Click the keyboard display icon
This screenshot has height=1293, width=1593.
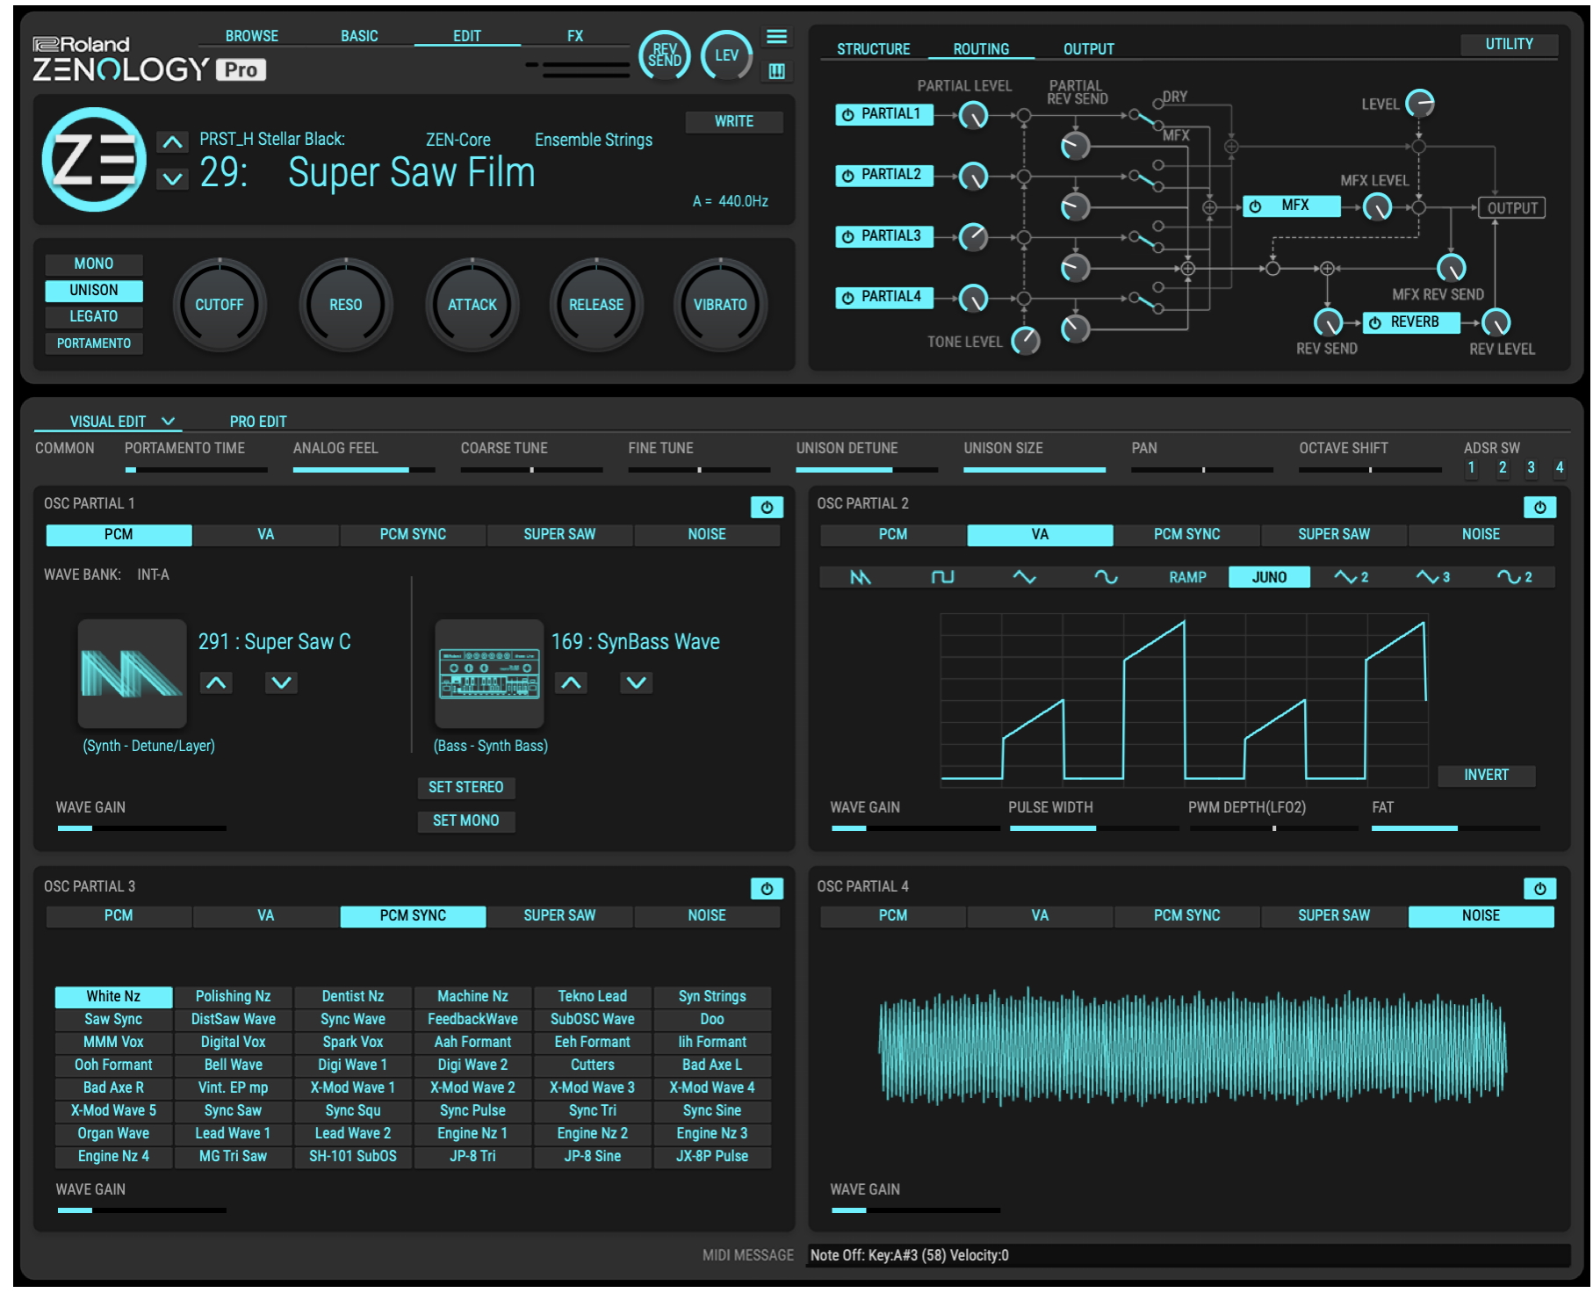point(776,71)
